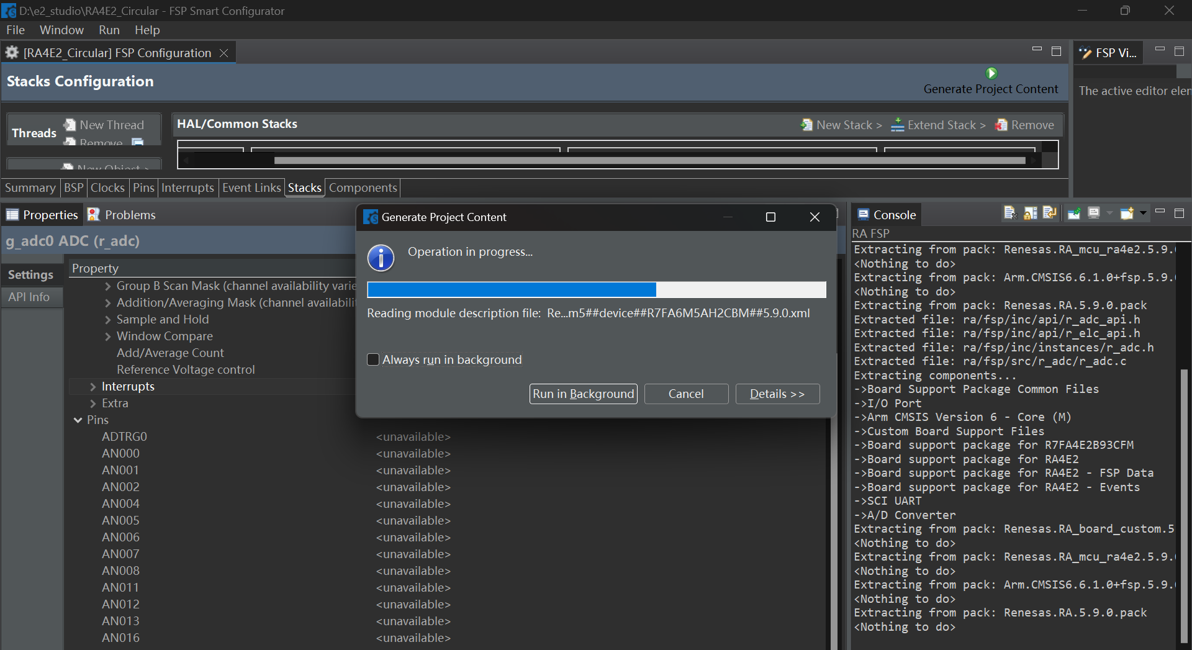The width and height of the screenshot is (1192, 650).
Task: Click the info icon in the progress dialog
Action: pyautogui.click(x=381, y=258)
